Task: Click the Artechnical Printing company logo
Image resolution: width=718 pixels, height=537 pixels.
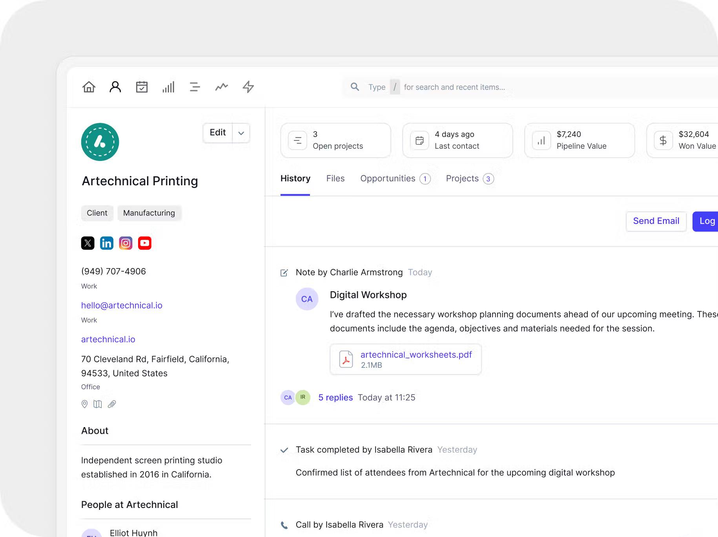Action: (x=100, y=142)
